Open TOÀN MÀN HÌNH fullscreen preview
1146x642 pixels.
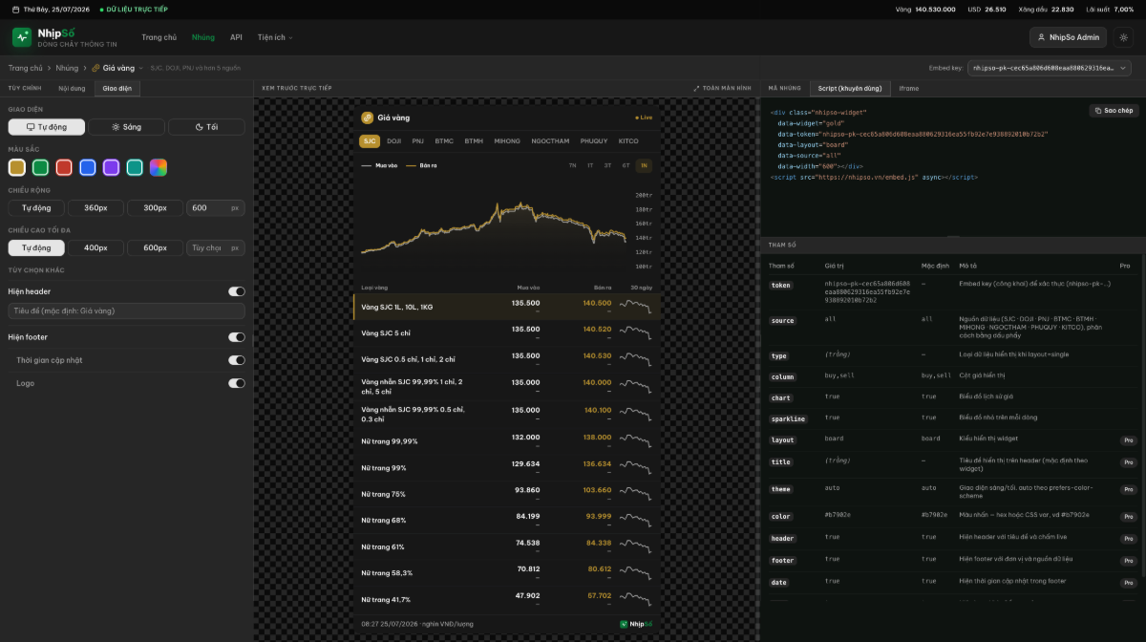[722, 88]
